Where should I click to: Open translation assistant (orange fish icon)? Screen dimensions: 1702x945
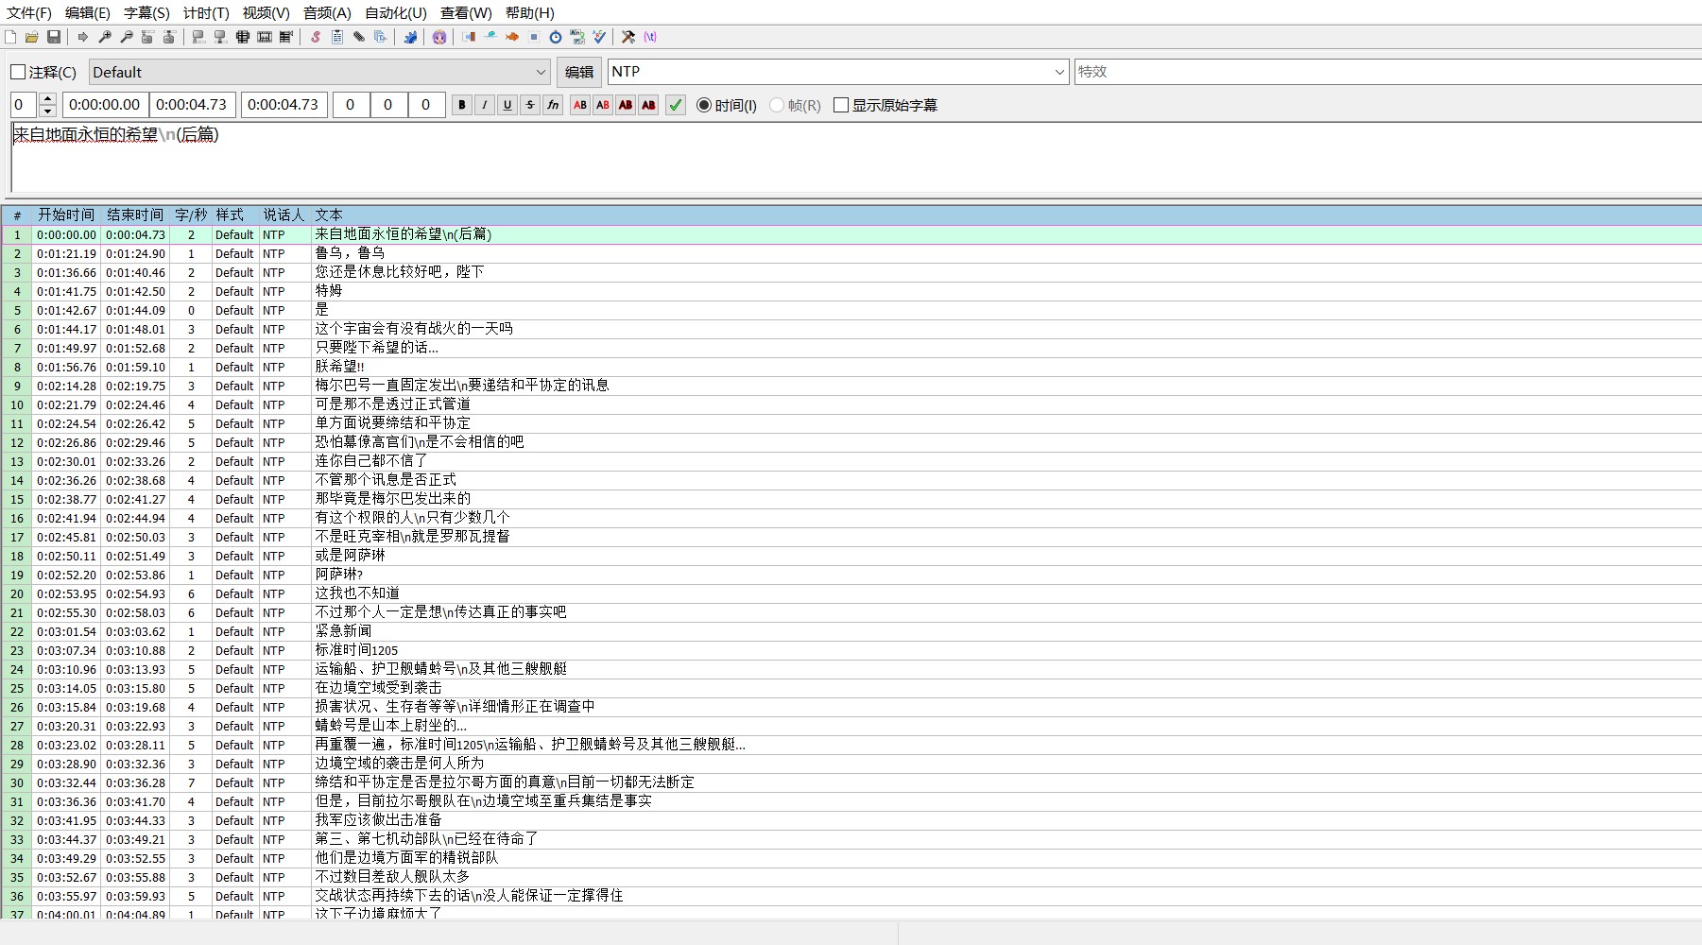click(x=512, y=37)
